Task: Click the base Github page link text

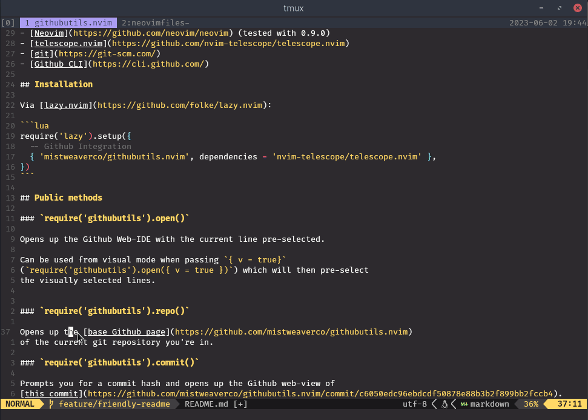Action: pyautogui.click(x=127, y=332)
